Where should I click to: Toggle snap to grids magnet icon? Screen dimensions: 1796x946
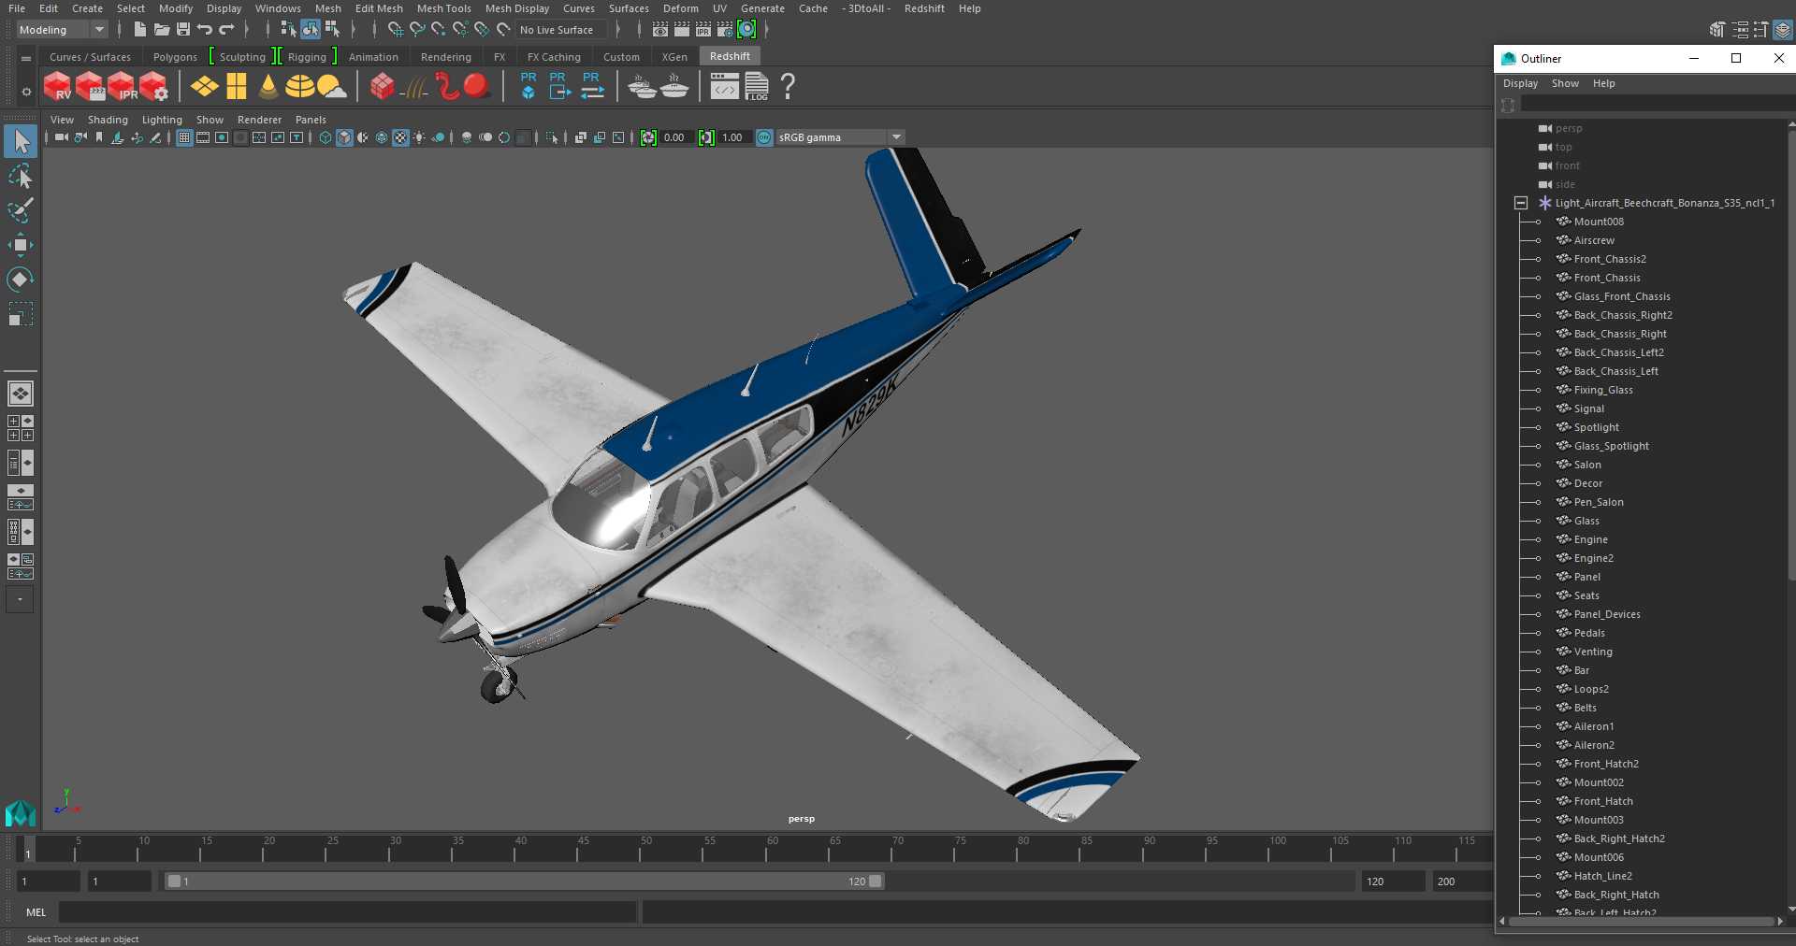pos(396,30)
